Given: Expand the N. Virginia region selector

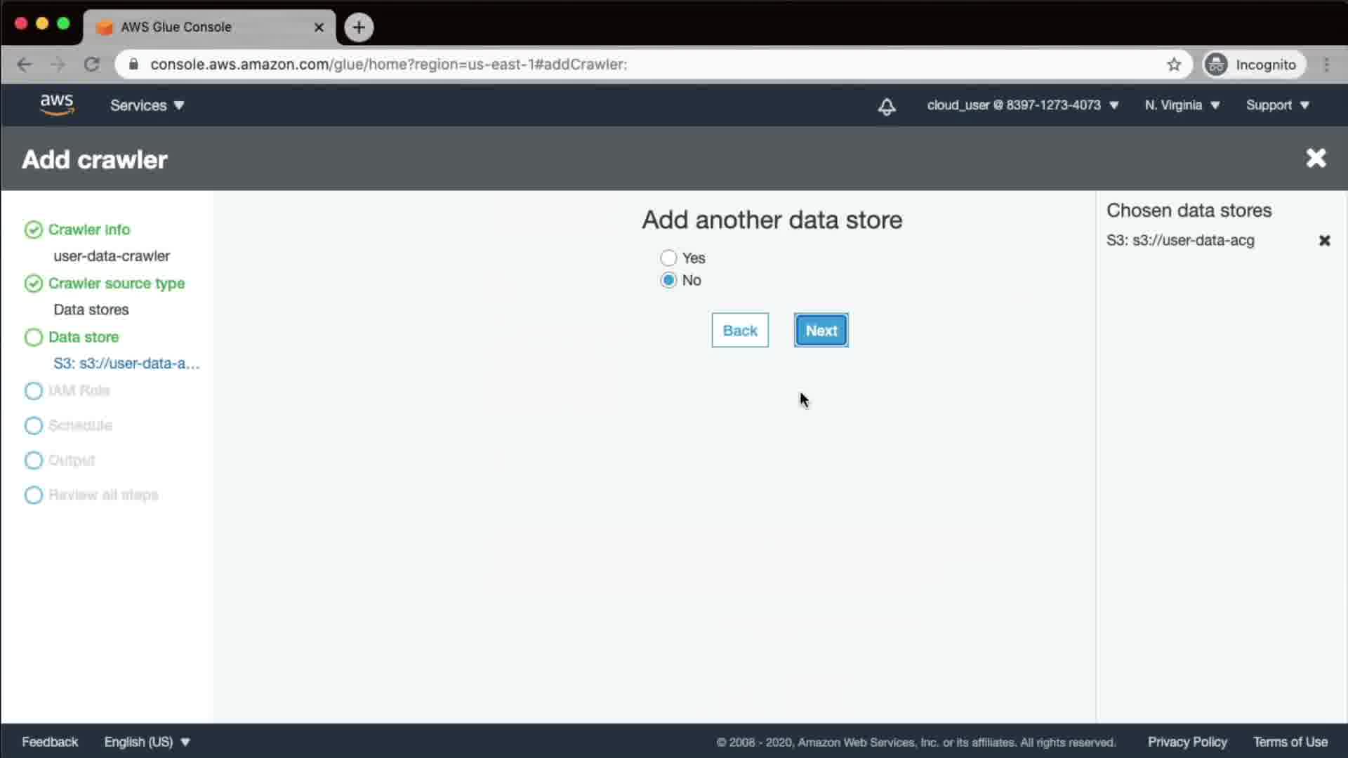Looking at the screenshot, I should click(x=1182, y=105).
